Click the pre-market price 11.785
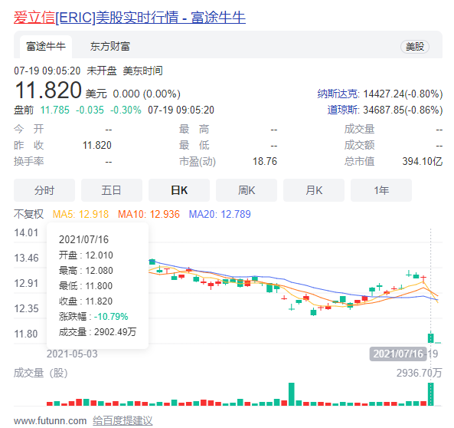Viewport: 454px width, 428px height. click(x=54, y=110)
